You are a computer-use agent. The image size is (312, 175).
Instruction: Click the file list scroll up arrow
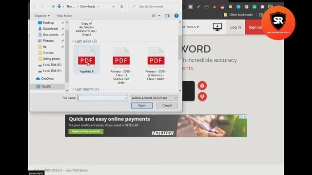[x=180, y=22]
